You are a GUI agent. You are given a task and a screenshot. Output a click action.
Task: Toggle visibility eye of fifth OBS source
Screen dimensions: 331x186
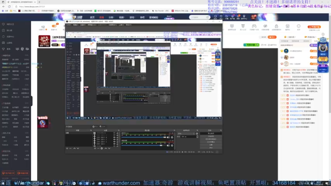[x=115, y=142]
